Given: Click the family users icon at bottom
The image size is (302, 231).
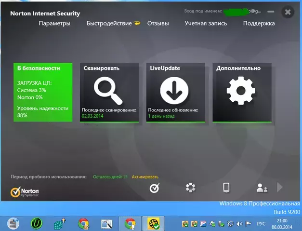Looking at the screenshot, I should pos(262,188).
